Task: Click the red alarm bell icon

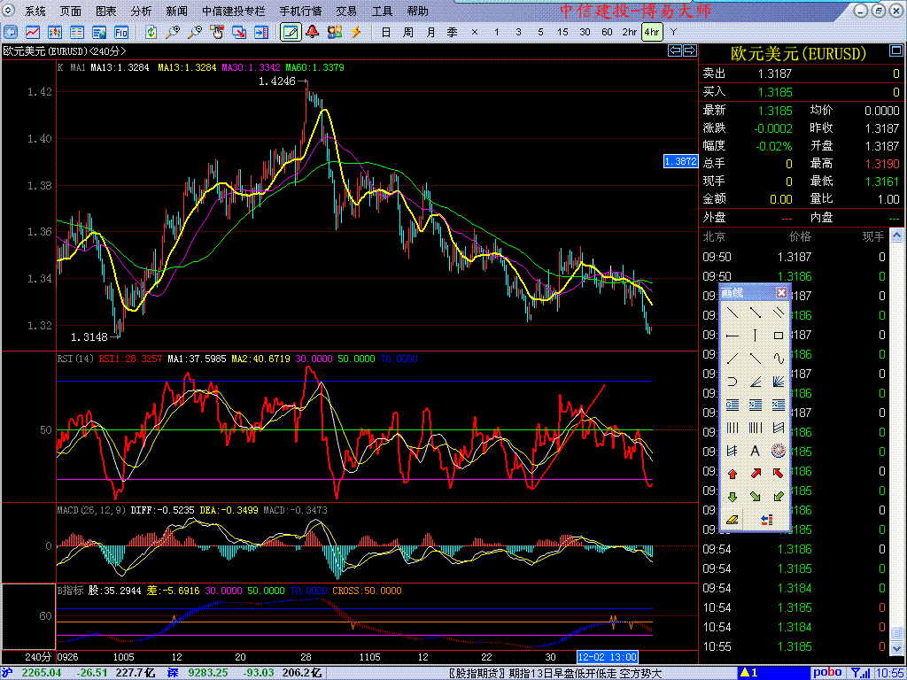Action: click(312, 32)
